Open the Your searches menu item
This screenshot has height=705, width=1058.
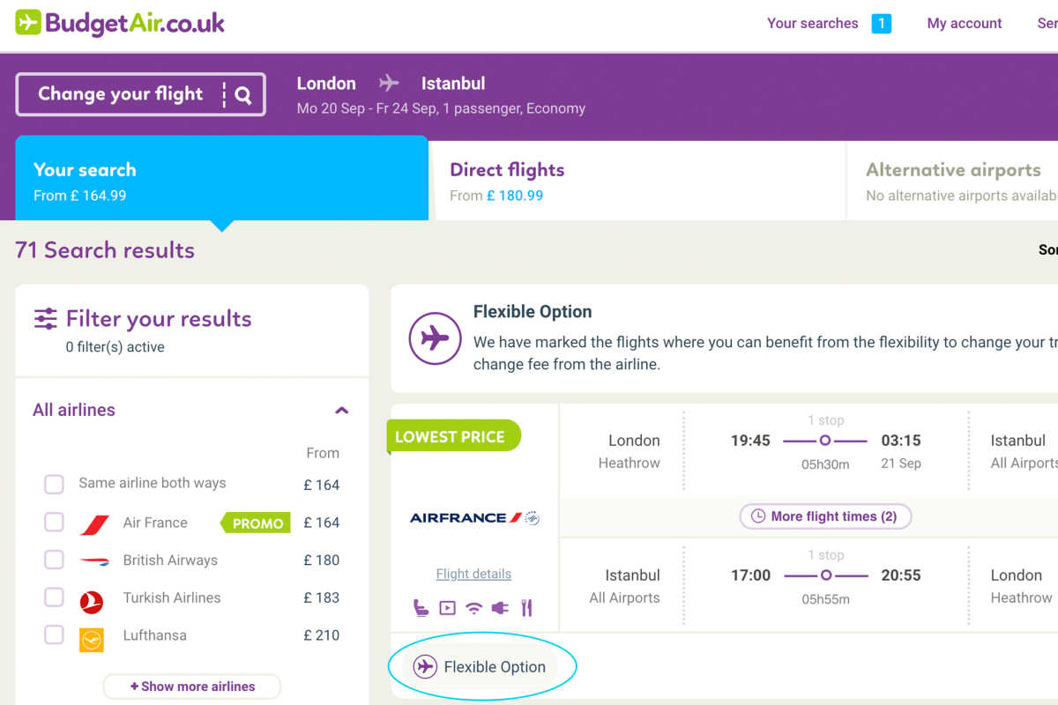tap(812, 24)
